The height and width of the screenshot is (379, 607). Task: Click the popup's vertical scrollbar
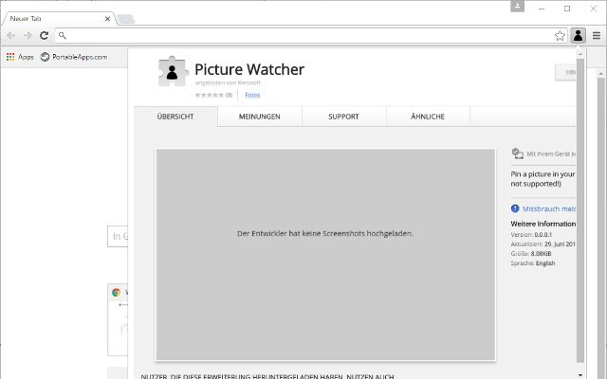pyautogui.click(x=579, y=210)
